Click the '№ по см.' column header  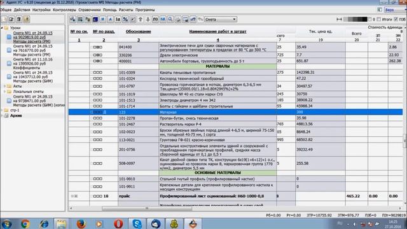pyautogui.click(x=79, y=31)
